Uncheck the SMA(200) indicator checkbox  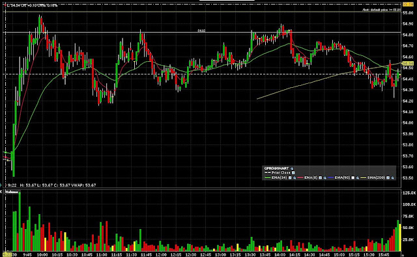(x=388, y=178)
